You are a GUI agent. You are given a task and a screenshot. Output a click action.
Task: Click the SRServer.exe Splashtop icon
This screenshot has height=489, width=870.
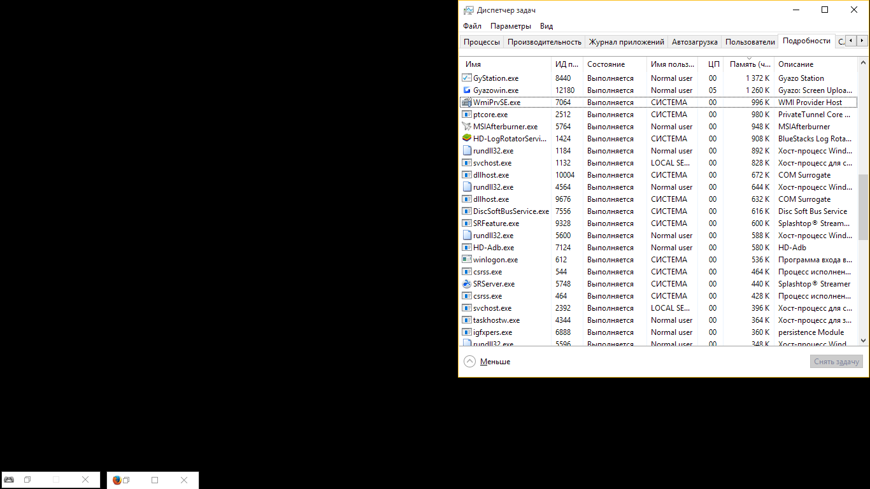tap(466, 284)
